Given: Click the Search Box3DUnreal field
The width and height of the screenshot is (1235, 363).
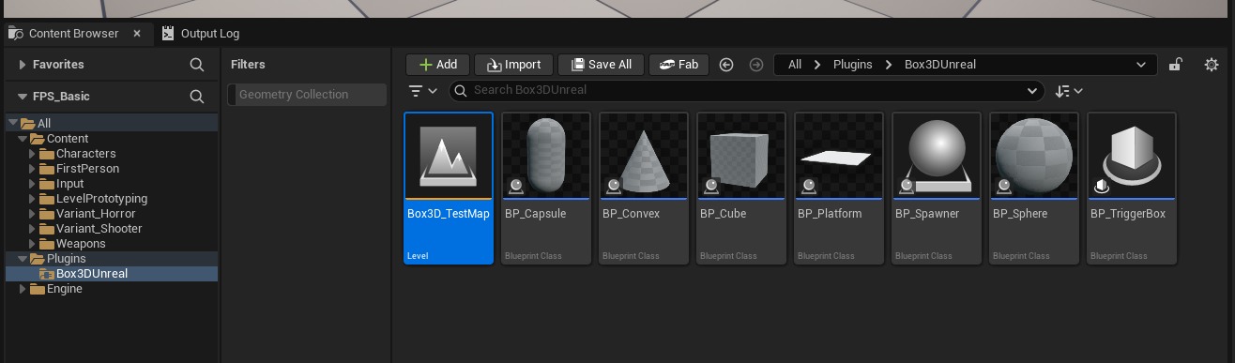Looking at the screenshot, I should coord(746,90).
